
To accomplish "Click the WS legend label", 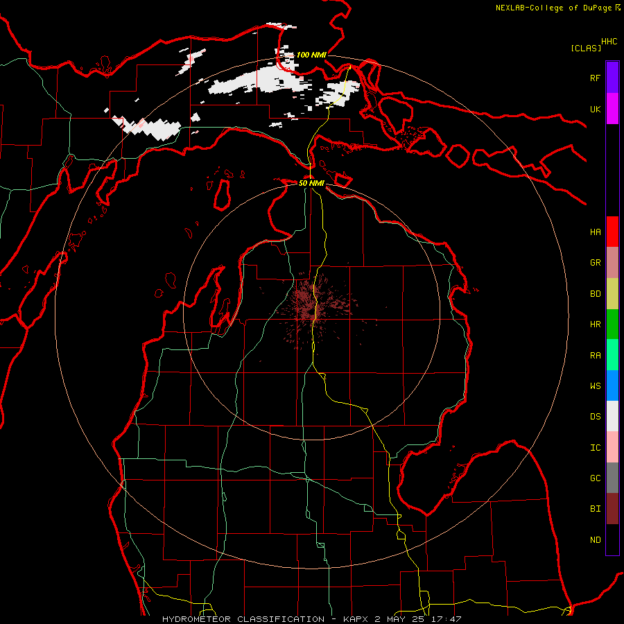I will (x=595, y=385).
